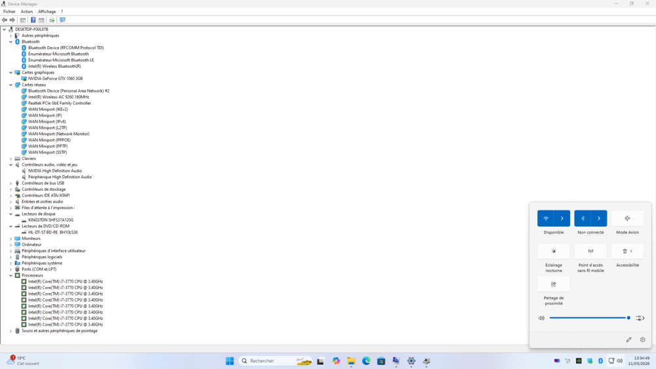The height and width of the screenshot is (369, 656).
Task: Open the edit quick settings pencil icon
Action: click(628, 340)
